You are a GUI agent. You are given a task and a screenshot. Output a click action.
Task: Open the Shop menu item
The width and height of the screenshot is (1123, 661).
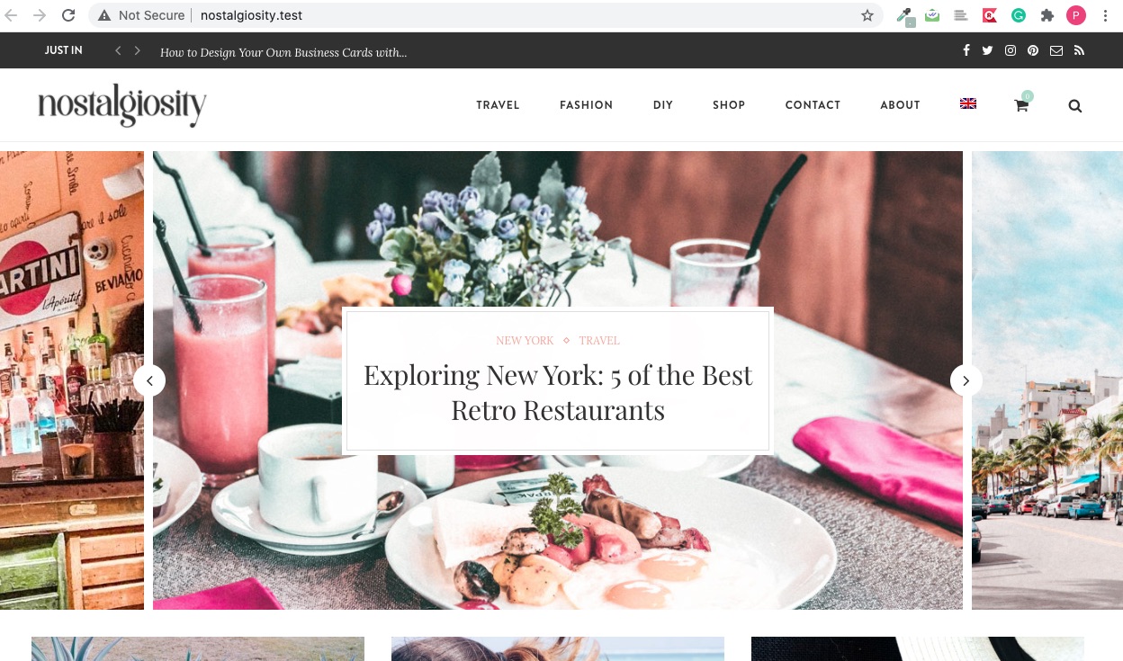729,105
